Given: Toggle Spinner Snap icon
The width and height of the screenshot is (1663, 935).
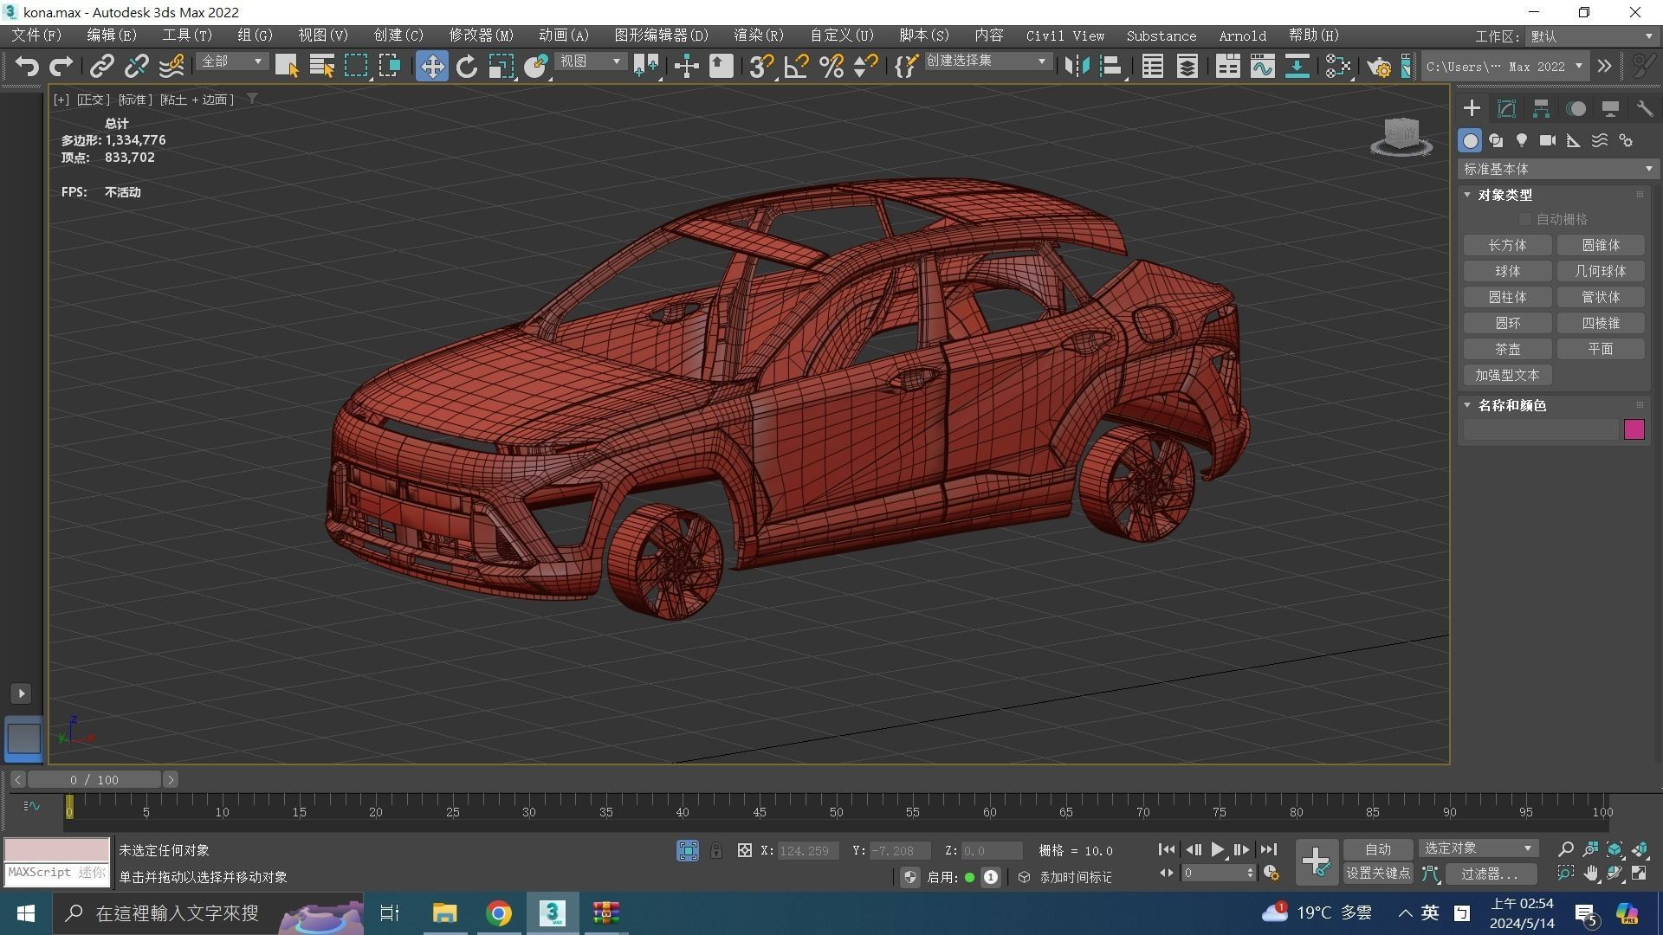Looking at the screenshot, I should point(865,66).
